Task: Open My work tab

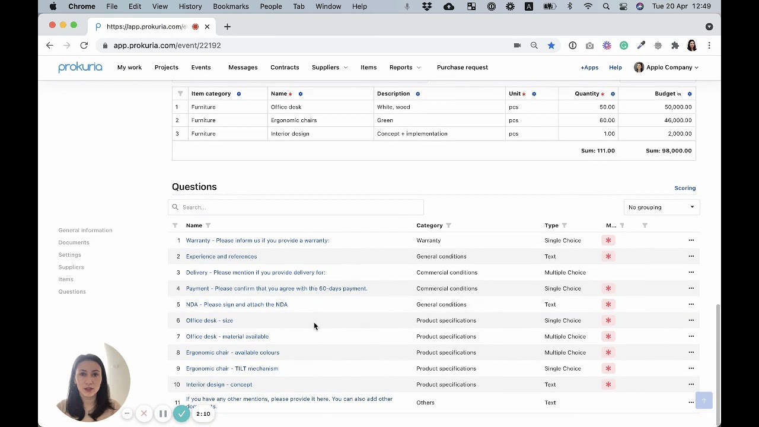Action: 129,67
